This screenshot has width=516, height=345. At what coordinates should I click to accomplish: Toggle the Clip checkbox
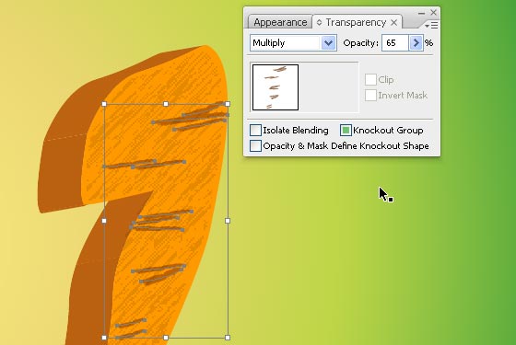pos(370,79)
